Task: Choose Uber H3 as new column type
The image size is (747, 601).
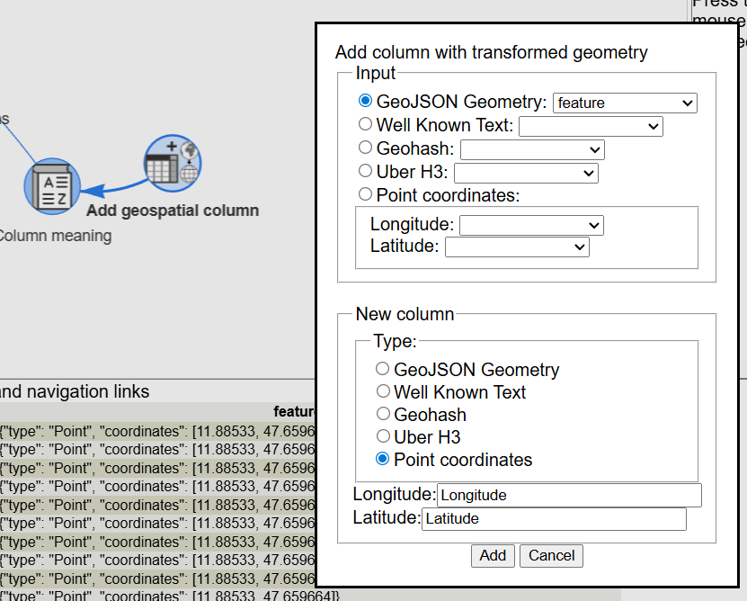Action: tap(383, 437)
